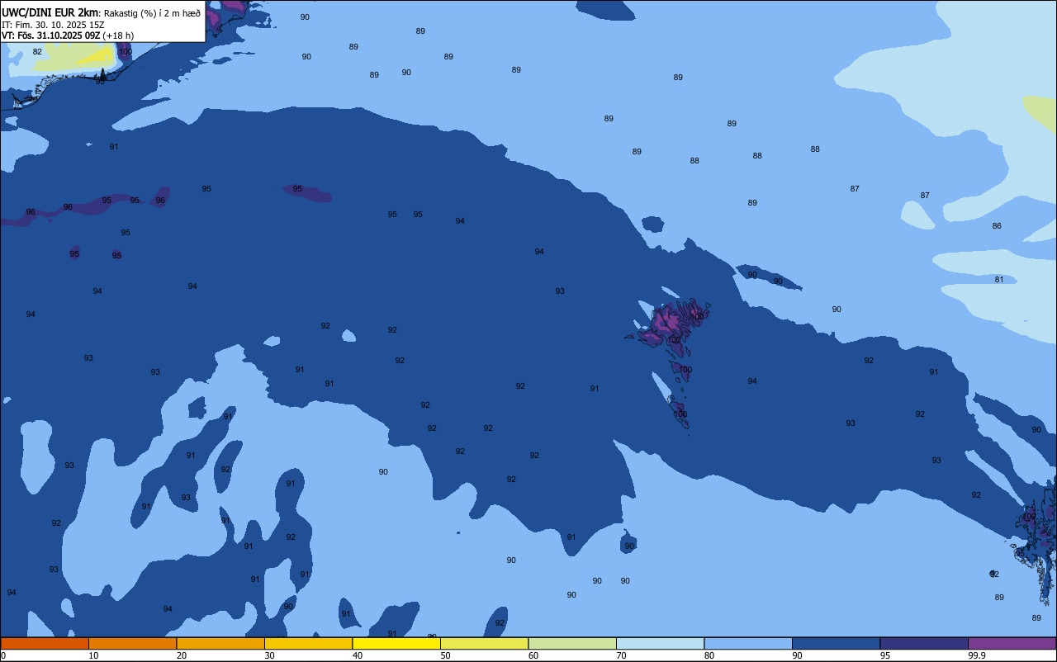Select the "70" legend tick label
The image size is (1057, 662).
coord(621,655)
